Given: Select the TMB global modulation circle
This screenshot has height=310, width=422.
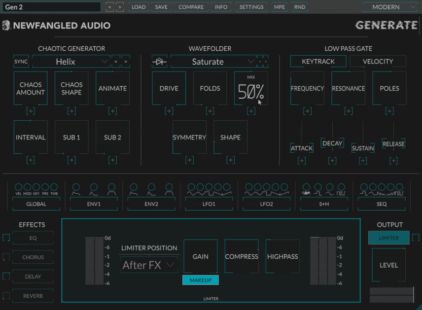Looking at the screenshot, I should (54, 187).
